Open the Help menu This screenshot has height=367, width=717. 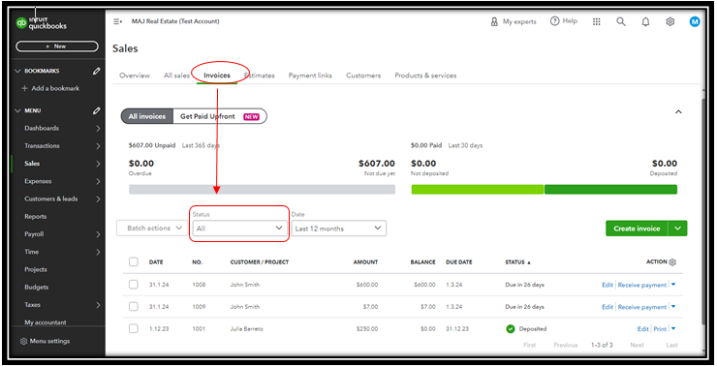(x=564, y=21)
